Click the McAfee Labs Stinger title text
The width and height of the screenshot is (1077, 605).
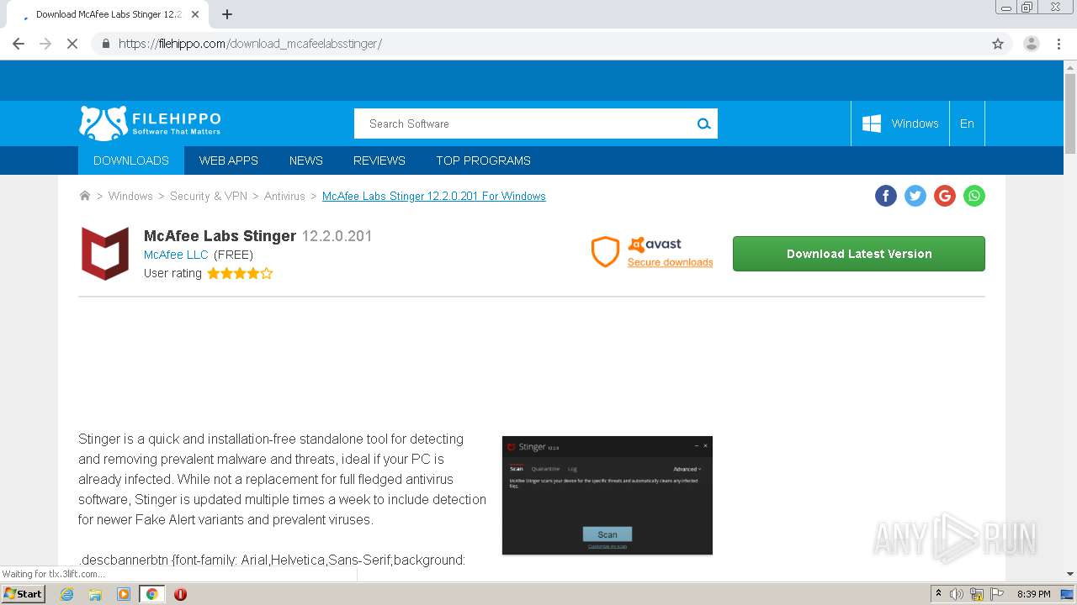[x=220, y=236]
